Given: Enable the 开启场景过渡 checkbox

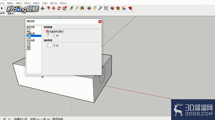Looking at the screenshot, I should point(47,32).
